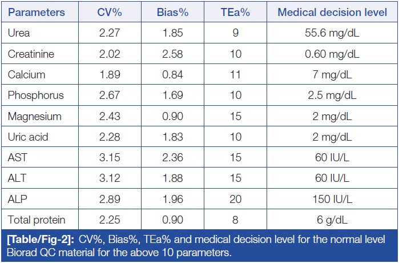The width and height of the screenshot is (399, 263).
Task: Click the Medical decision level header
Action: click(x=332, y=12)
